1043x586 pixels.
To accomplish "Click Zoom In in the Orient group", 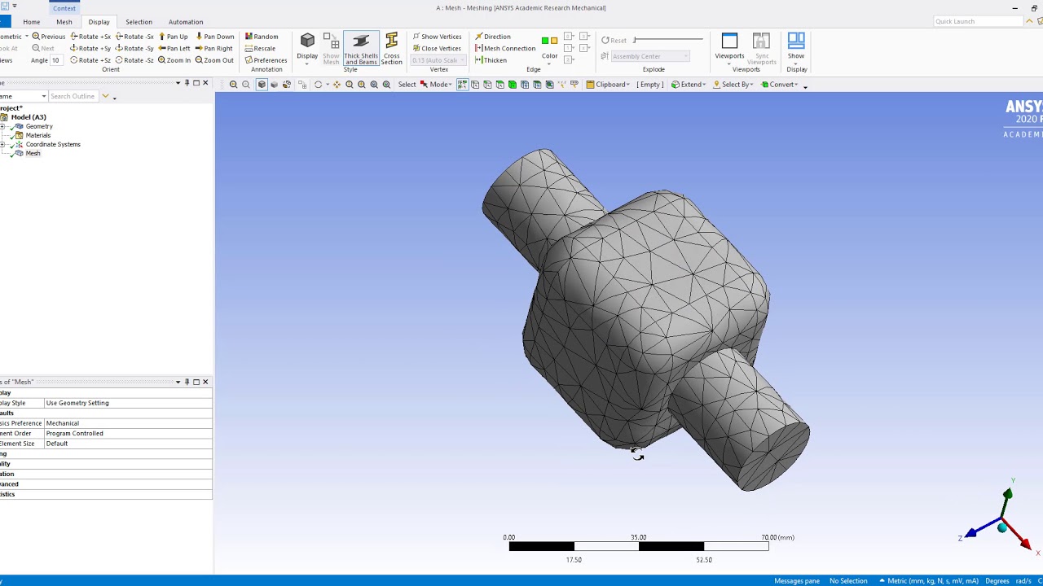I will pos(174,60).
